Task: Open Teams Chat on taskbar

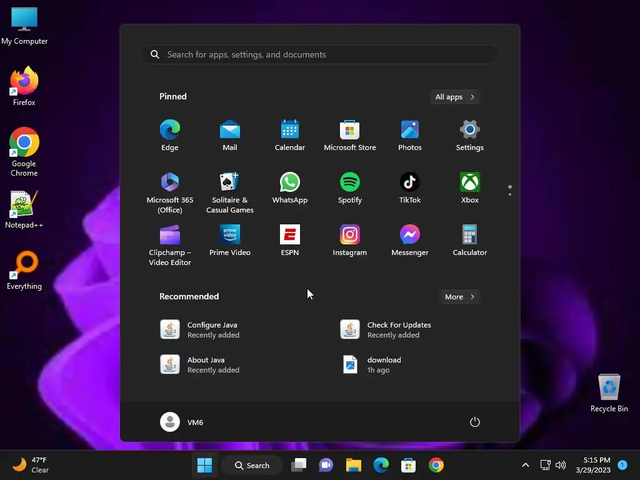Action: (x=326, y=465)
